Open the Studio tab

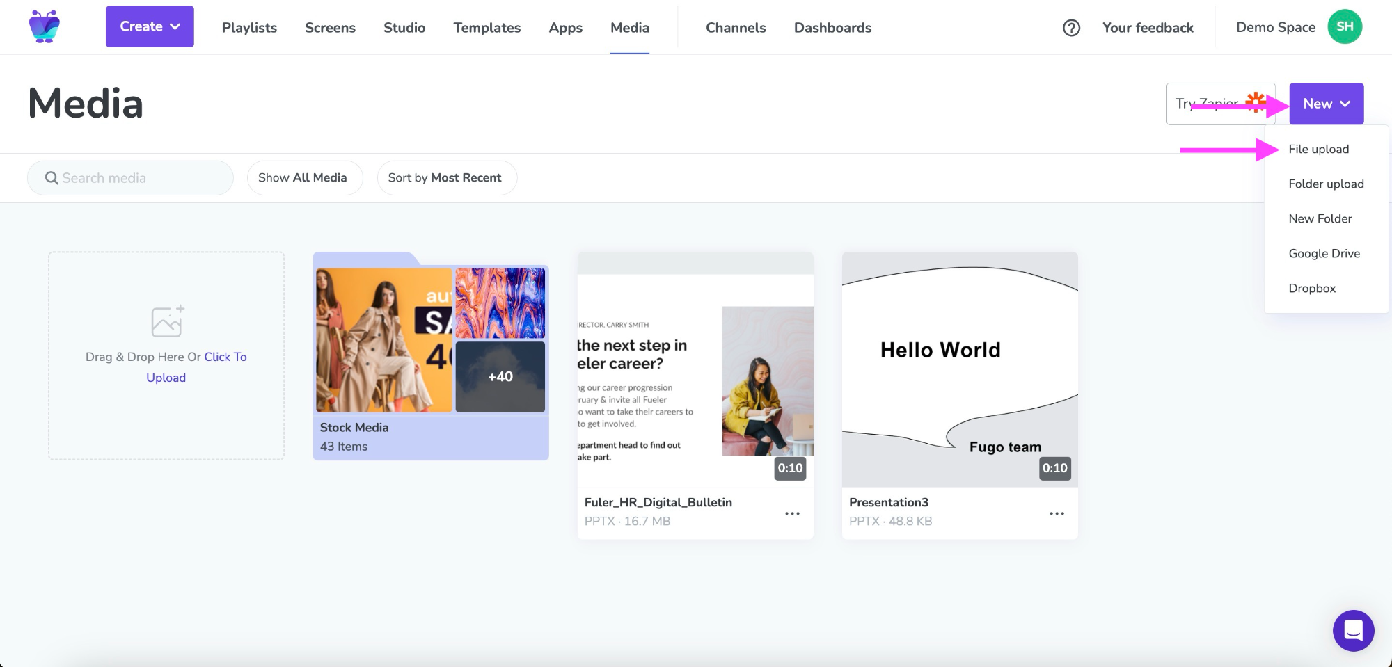[x=404, y=28]
